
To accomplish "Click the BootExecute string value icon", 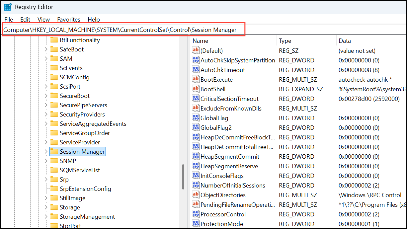I will [x=196, y=79].
